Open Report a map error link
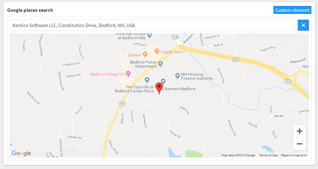 [x=294, y=155]
